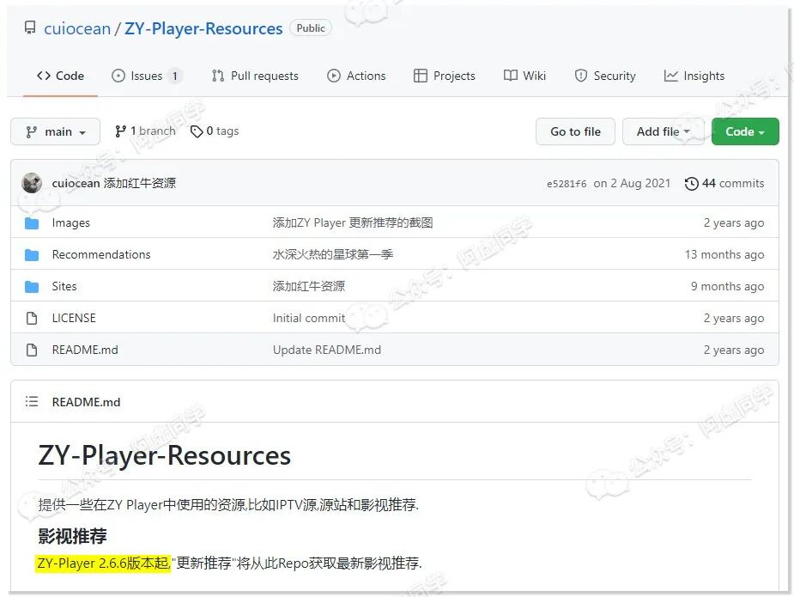Open the Sites folder

(64, 286)
